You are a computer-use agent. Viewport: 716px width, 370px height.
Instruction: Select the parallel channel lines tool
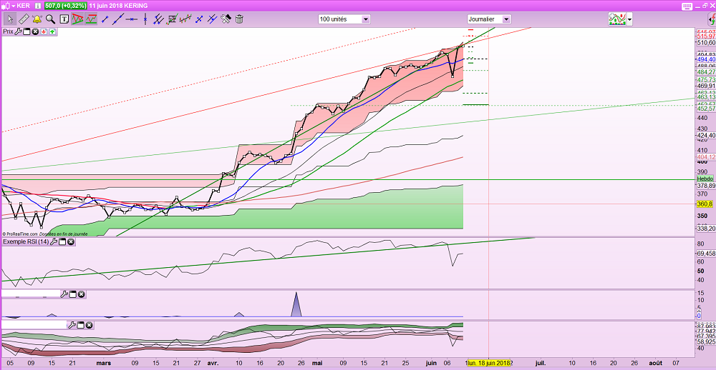click(x=158, y=19)
